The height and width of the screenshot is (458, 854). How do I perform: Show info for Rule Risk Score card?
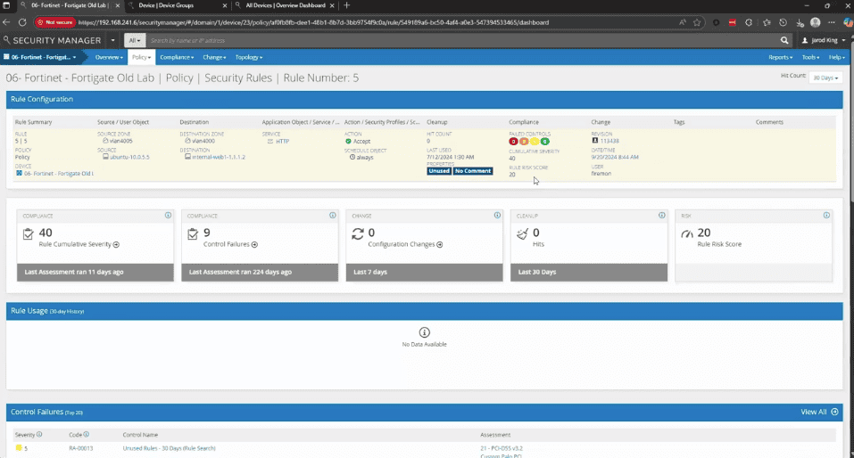tap(826, 216)
